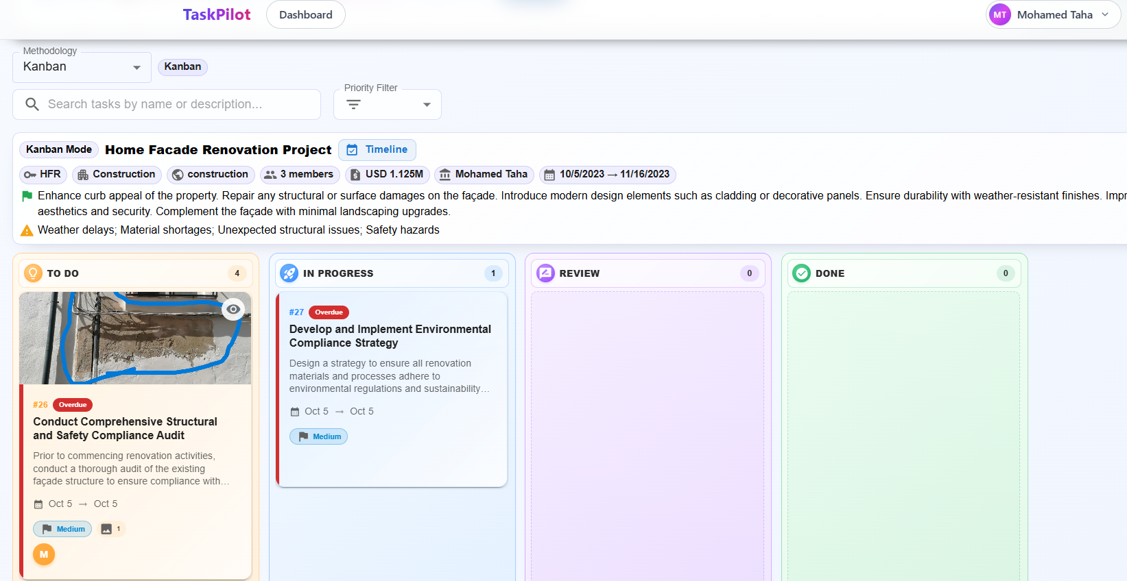The height and width of the screenshot is (581, 1127).
Task: Open the 3 members chip
Action: click(x=300, y=175)
